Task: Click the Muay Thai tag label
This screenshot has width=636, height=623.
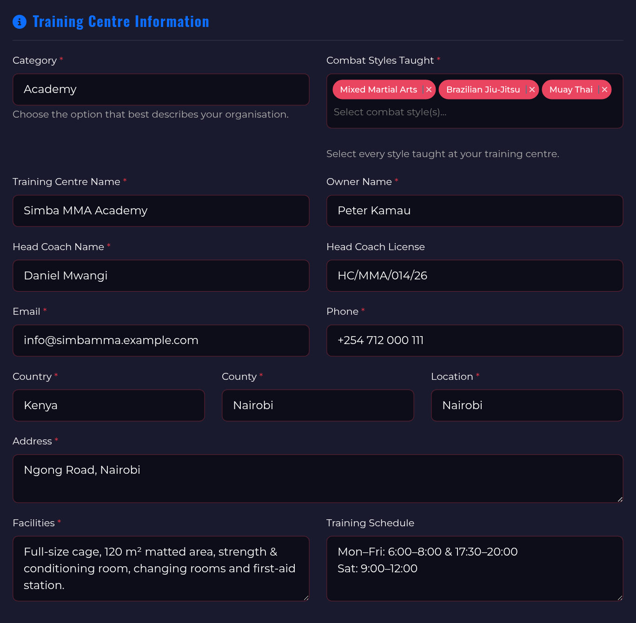Action: click(x=571, y=90)
